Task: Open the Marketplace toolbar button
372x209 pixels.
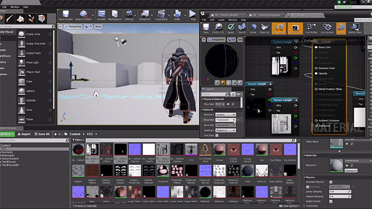Action: 115,15
